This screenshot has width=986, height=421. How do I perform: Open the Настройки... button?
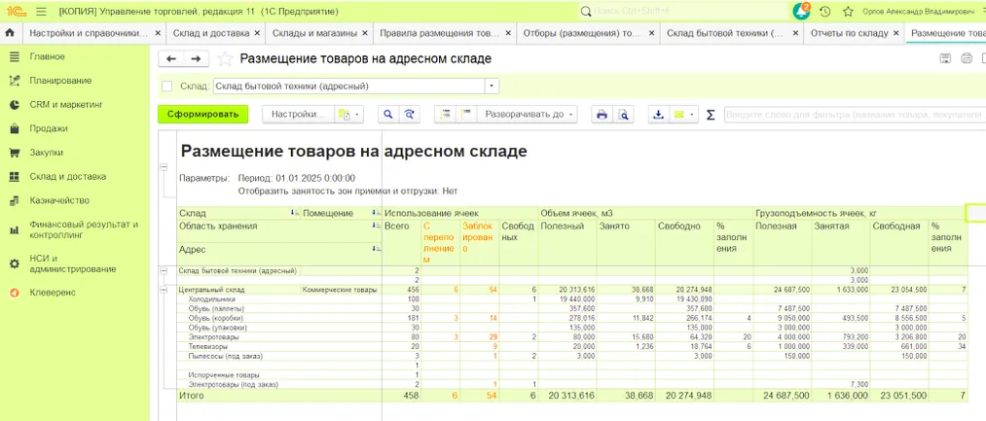pyautogui.click(x=299, y=115)
